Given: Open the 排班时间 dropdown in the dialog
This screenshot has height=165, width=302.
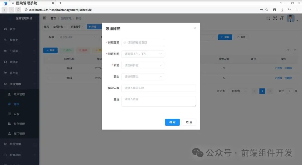Looking at the screenshot, I should point(143,54).
